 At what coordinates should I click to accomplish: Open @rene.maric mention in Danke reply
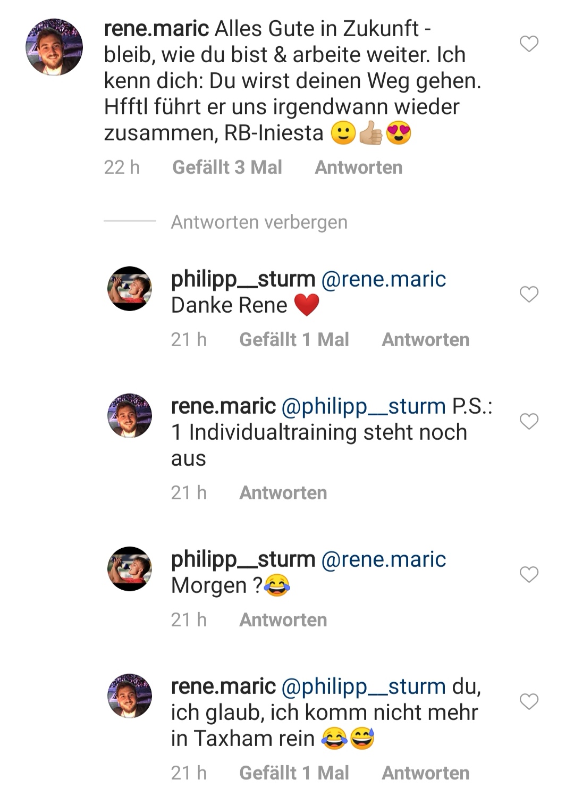click(384, 280)
